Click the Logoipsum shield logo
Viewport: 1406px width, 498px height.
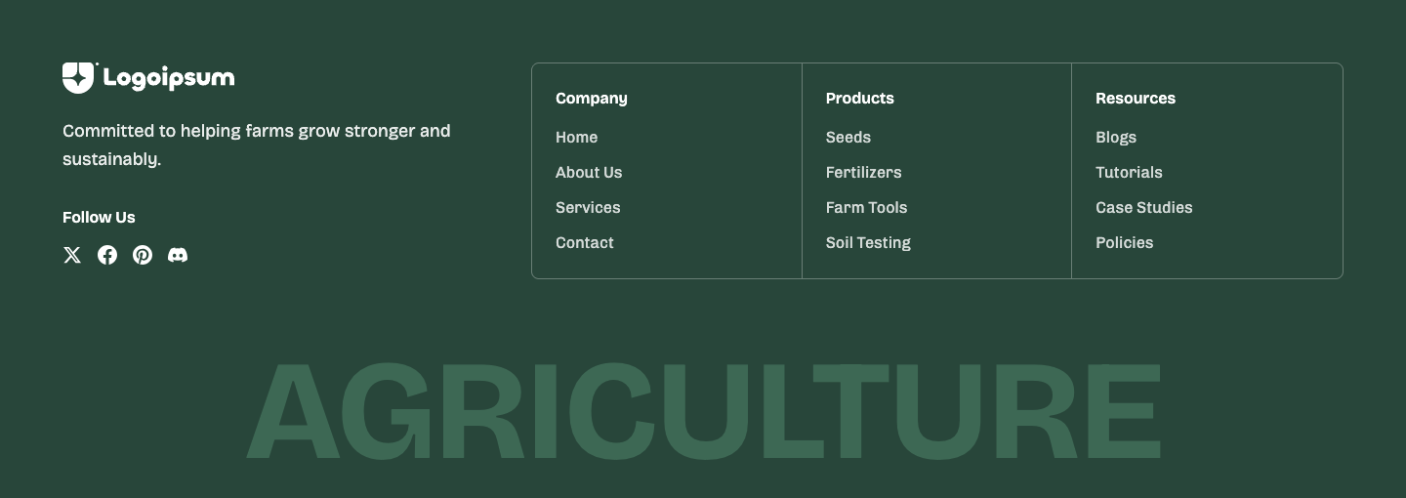tap(79, 78)
